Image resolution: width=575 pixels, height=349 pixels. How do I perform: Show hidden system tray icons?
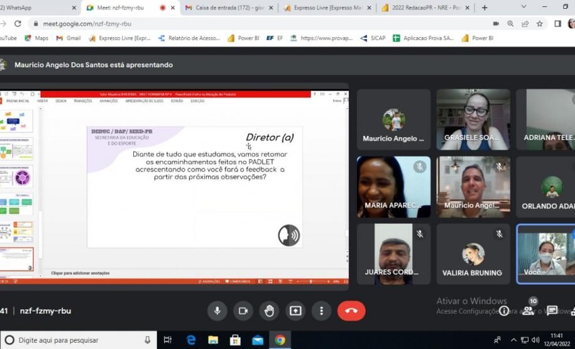click(513, 340)
